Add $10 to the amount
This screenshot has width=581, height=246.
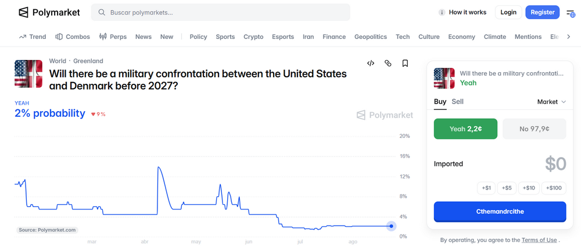pos(529,188)
